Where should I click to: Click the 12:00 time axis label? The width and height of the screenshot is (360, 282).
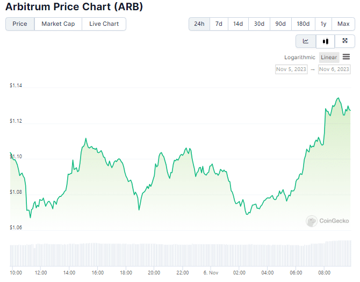pyautogui.click(x=41, y=273)
